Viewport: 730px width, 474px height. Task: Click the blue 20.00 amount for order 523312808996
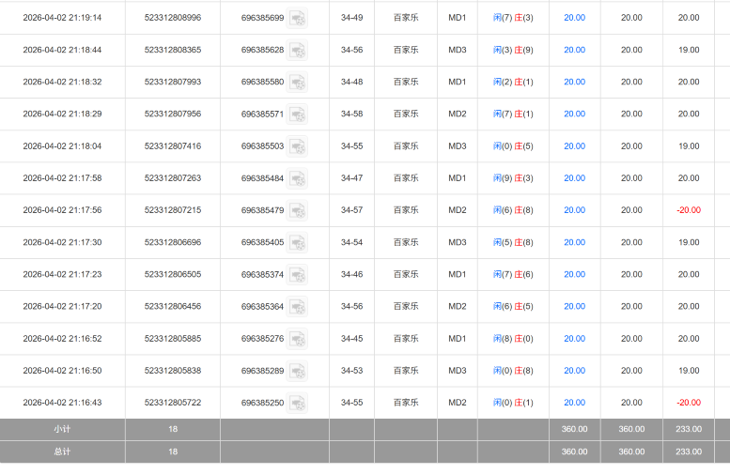[x=574, y=18]
